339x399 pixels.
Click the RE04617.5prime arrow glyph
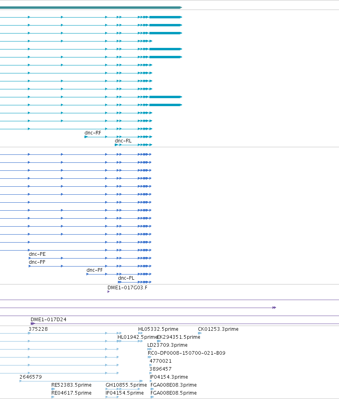click(53, 397)
